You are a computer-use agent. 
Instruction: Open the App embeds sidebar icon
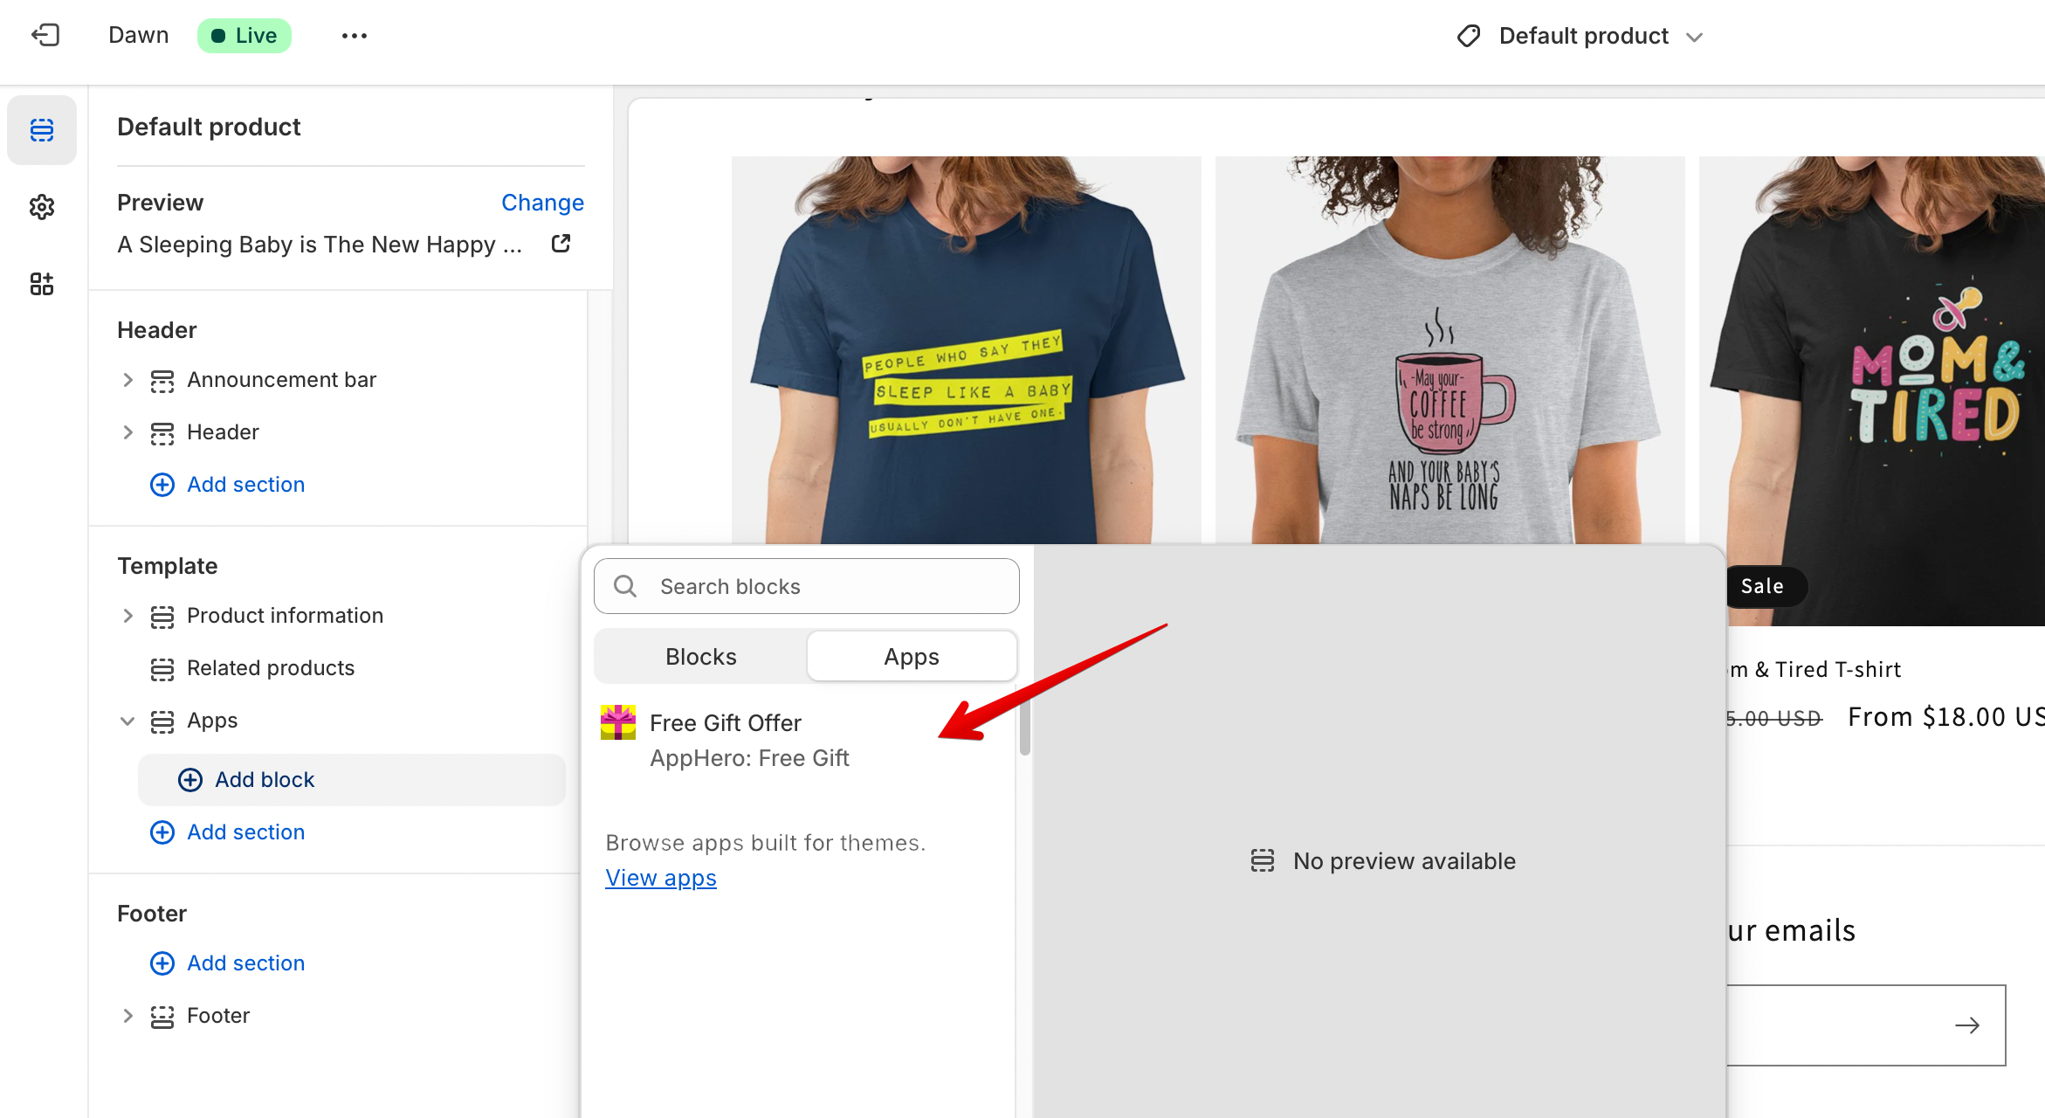(x=42, y=284)
